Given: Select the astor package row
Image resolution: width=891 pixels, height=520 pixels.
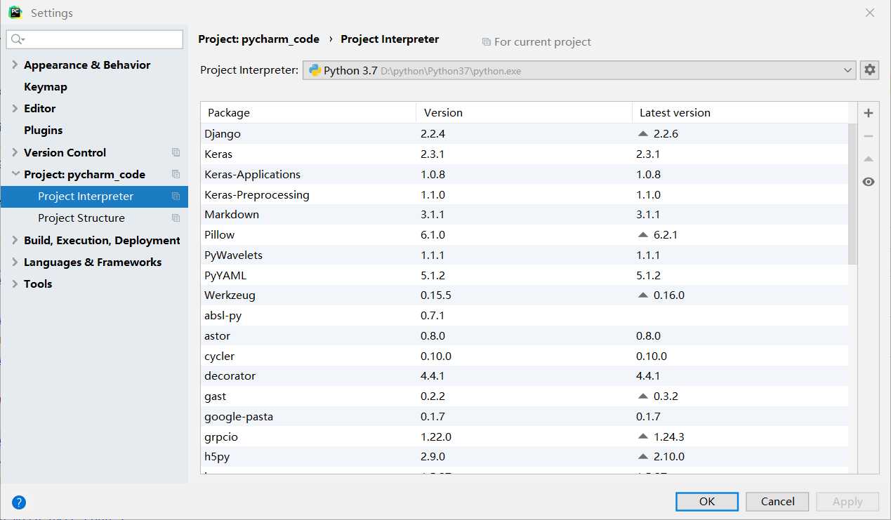Looking at the screenshot, I should tap(524, 335).
